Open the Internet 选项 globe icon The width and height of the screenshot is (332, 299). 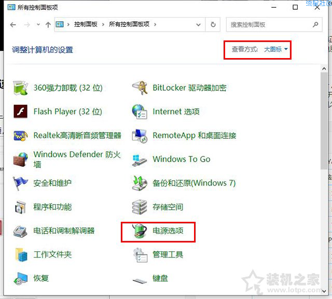(140, 111)
